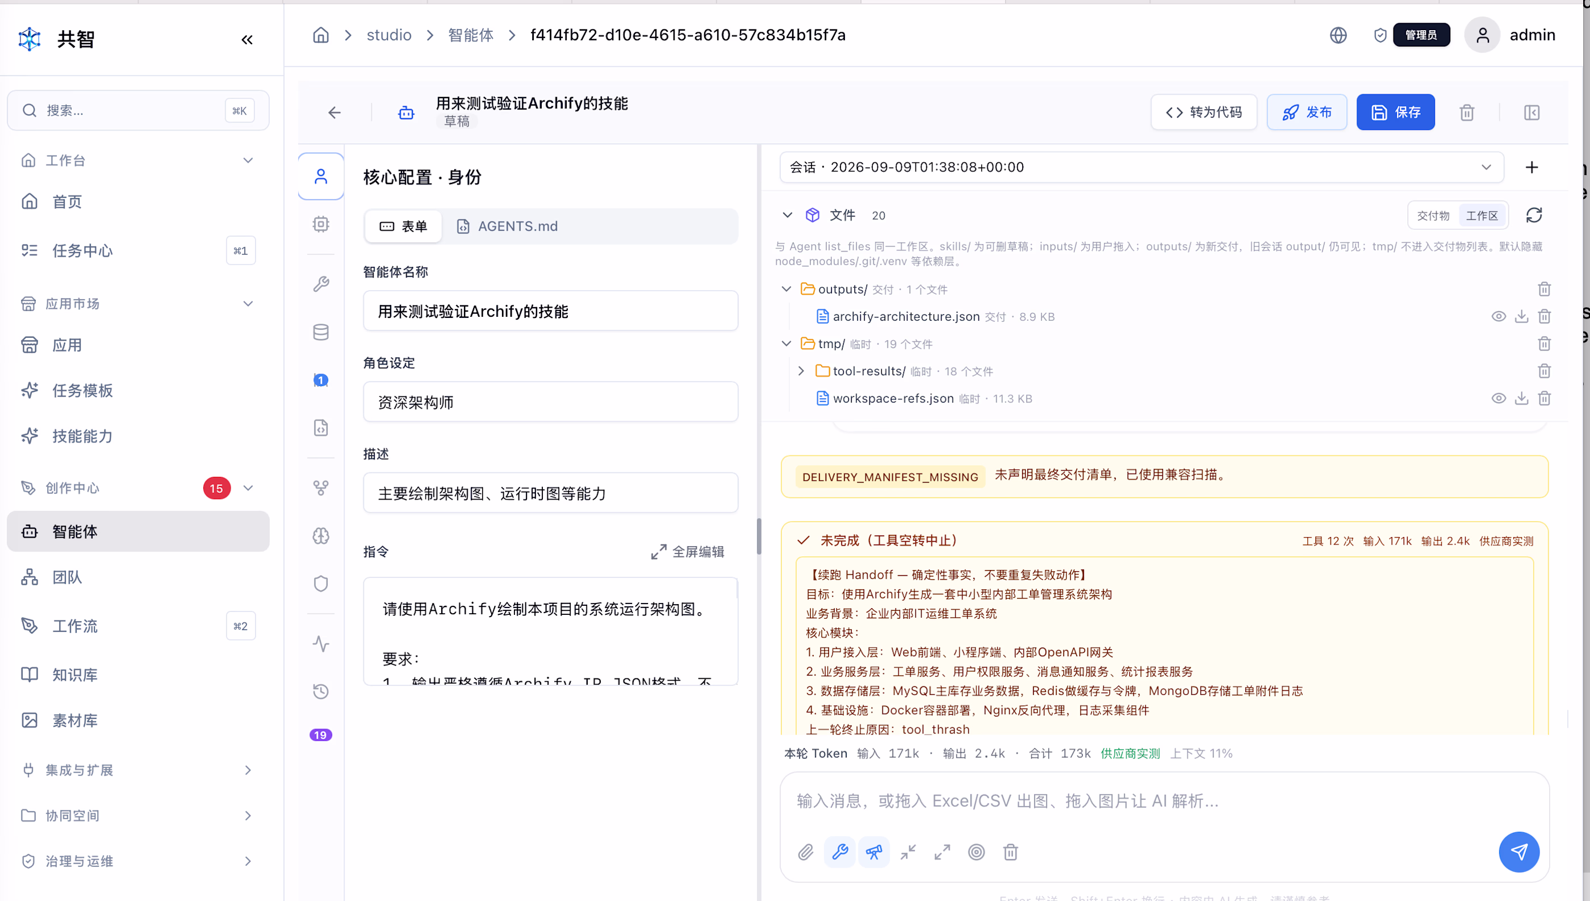This screenshot has height=901, width=1590.
Task: Download archify-architecture.json file
Action: pyautogui.click(x=1521, y=317)
